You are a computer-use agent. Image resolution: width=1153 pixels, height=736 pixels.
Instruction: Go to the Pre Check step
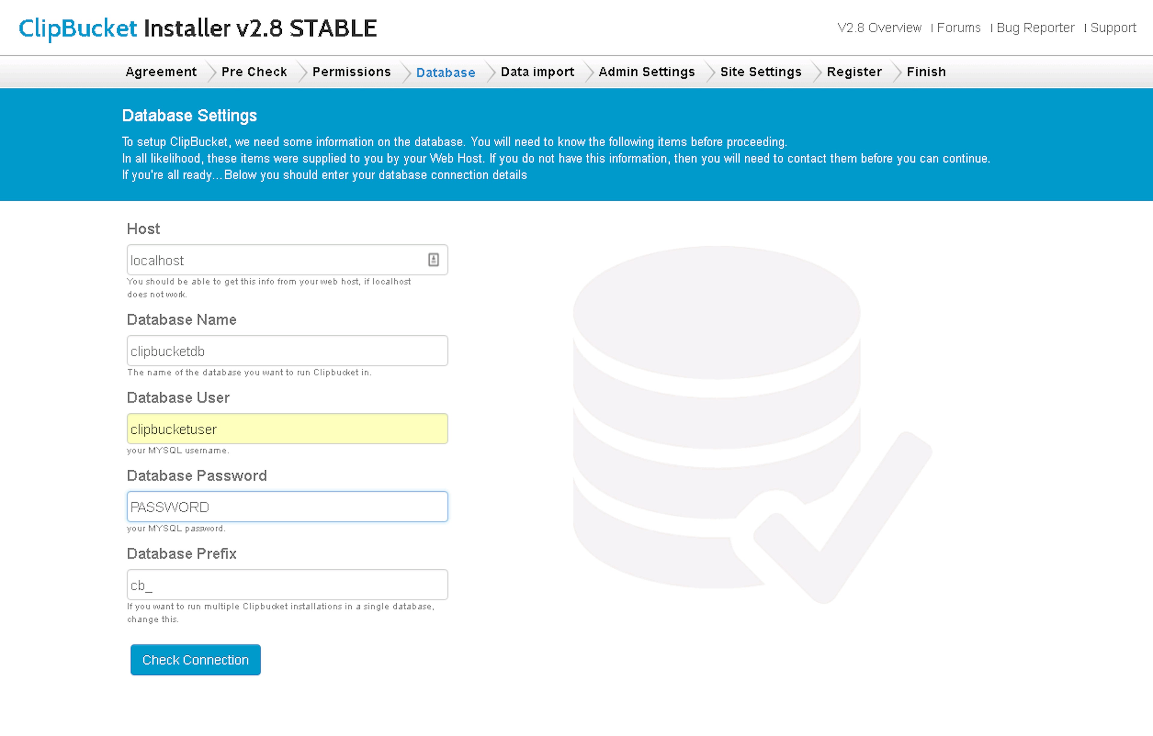(x=254, y=72)
